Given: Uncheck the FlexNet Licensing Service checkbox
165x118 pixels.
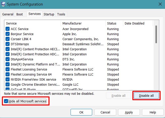Looking at the screenshot, I should click(8, 69).
